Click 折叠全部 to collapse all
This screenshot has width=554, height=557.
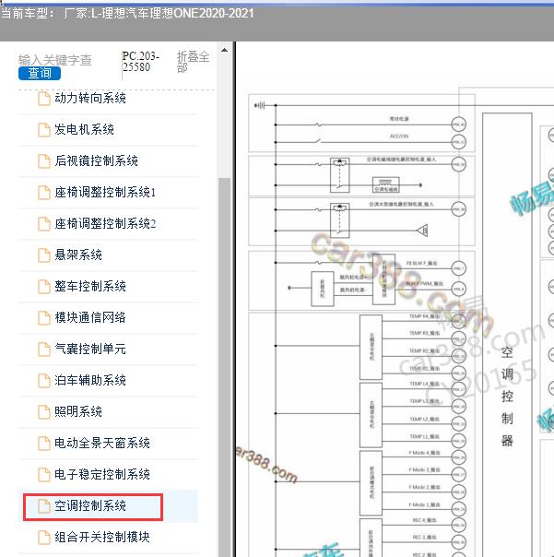tap(193, 62)
